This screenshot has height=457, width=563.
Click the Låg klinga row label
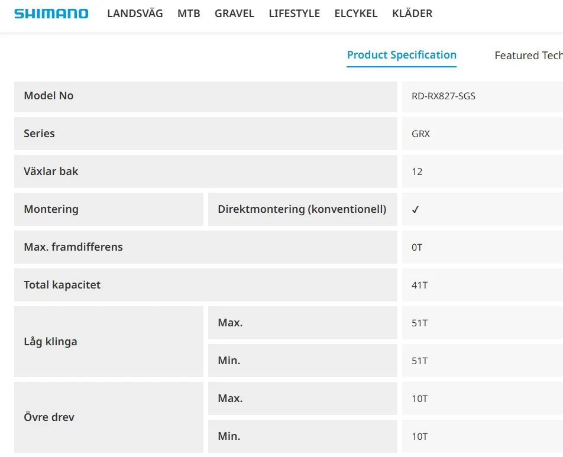(x=50, y=342)
